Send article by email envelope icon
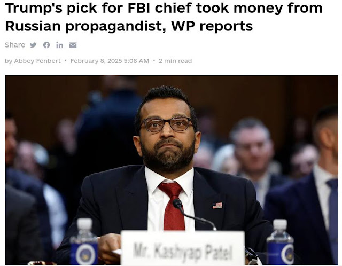Viewport: 342px width, 266px height. (x=73, y=45)
